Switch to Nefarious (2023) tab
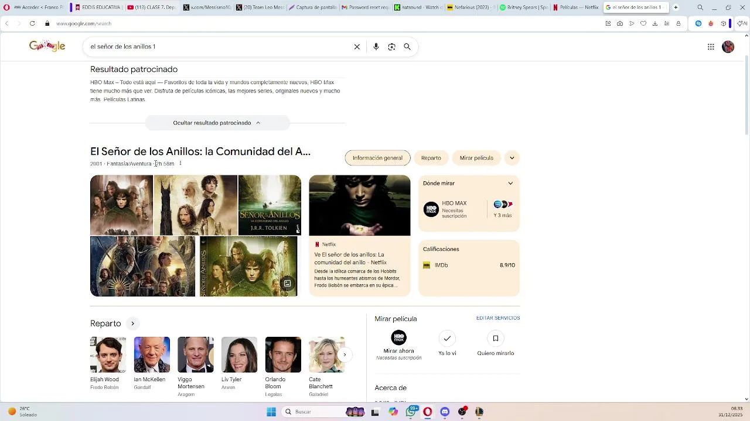 (471, 8)
